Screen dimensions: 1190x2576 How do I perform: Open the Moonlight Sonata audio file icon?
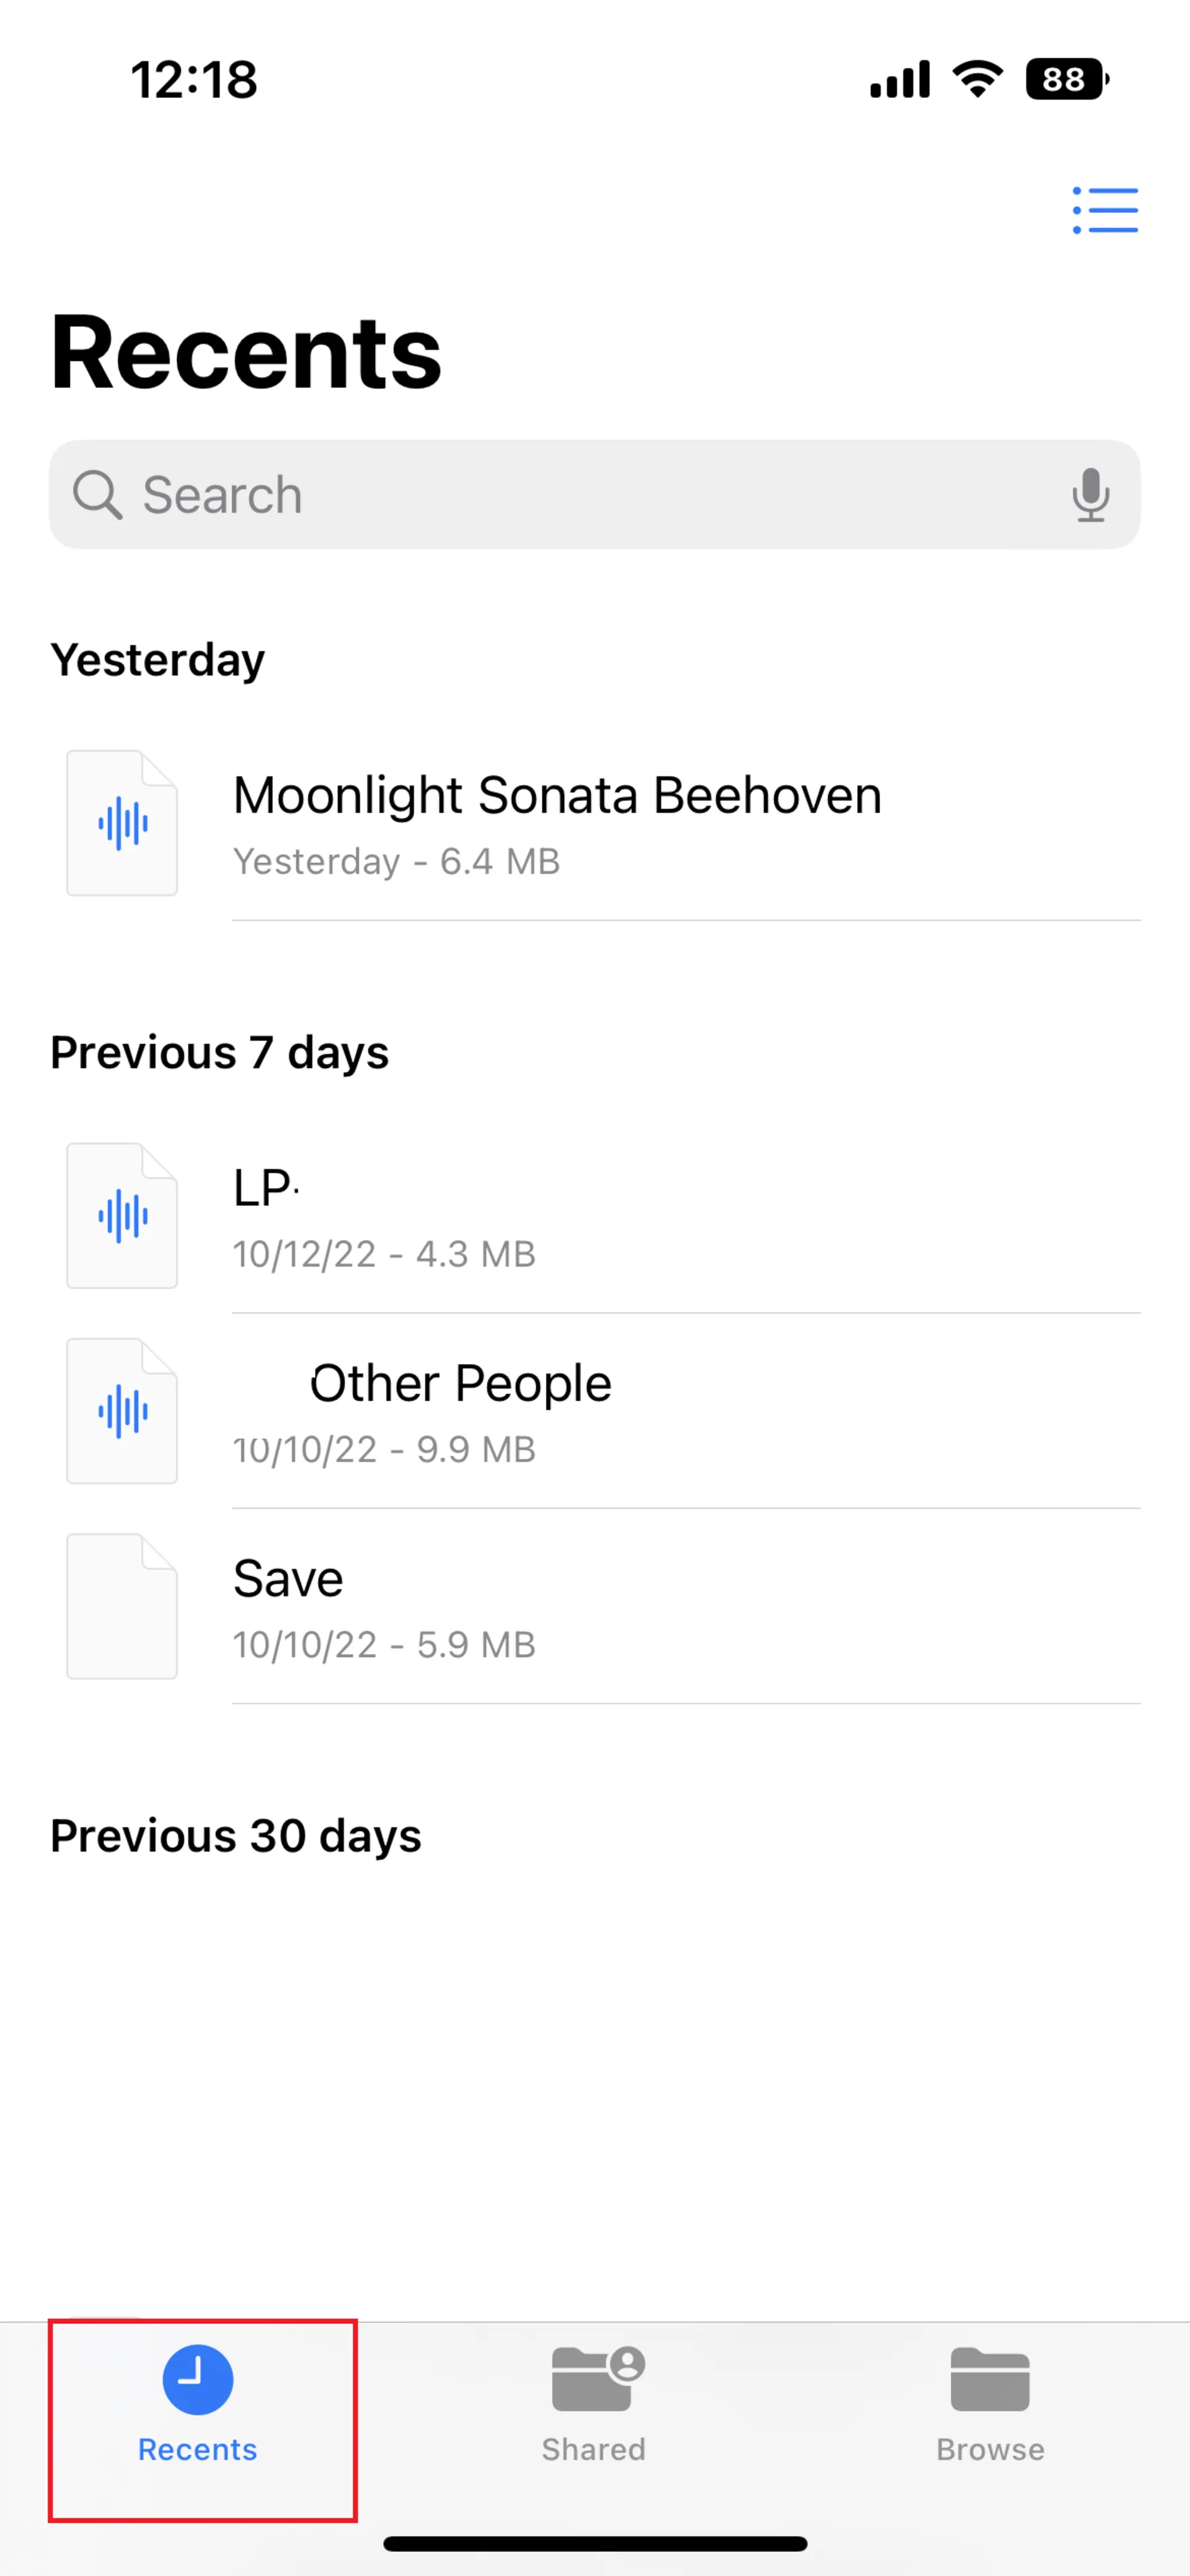[x=122, y=823]
